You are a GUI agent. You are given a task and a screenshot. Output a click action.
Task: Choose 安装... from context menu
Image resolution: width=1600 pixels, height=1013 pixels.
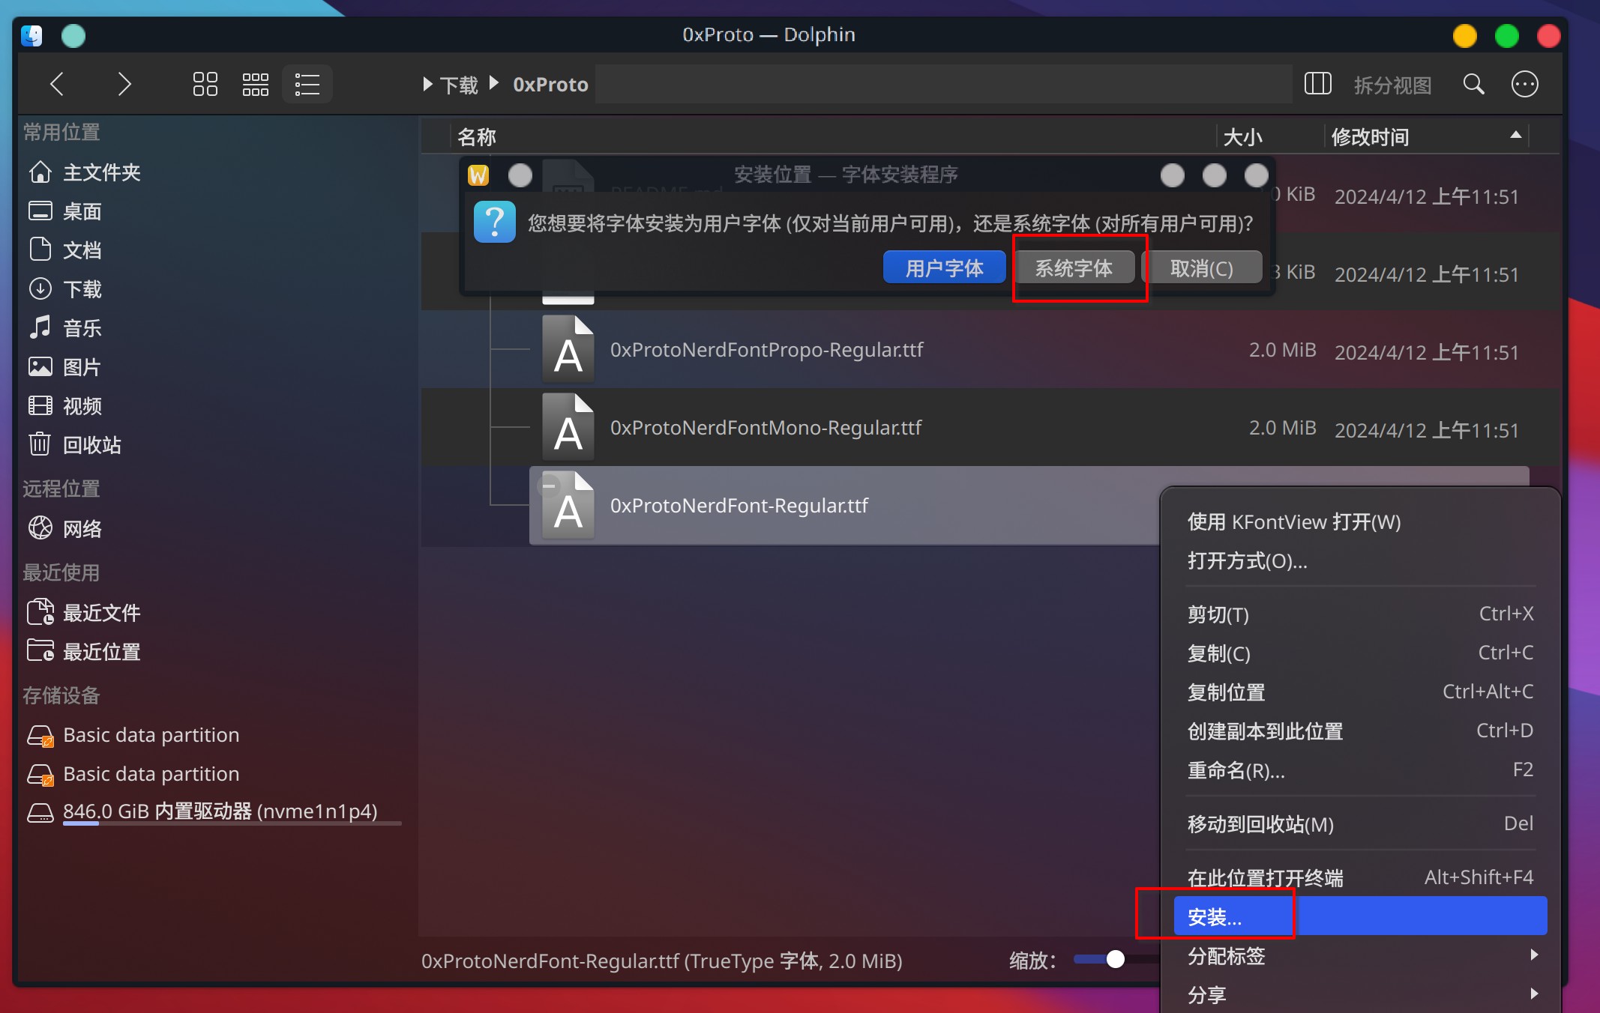pyautogui.click(x=1360, y=916)
